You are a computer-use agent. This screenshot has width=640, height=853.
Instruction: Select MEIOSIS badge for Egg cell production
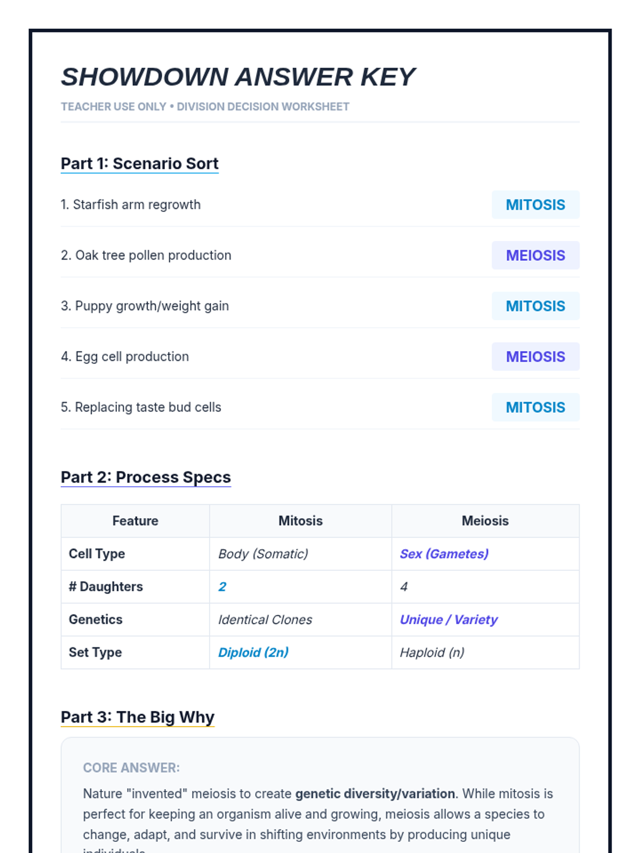535,357
